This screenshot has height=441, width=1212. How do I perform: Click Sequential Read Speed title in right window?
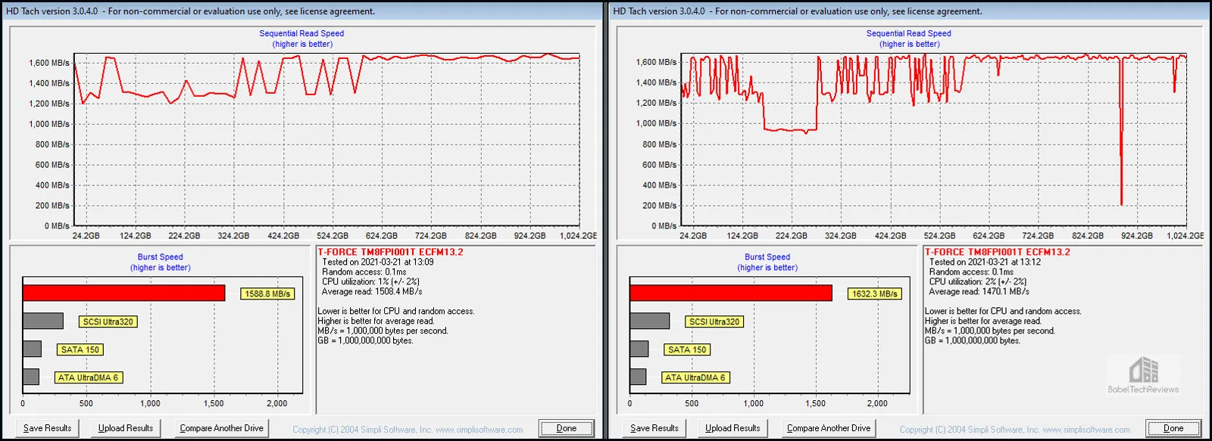[909, 33]
